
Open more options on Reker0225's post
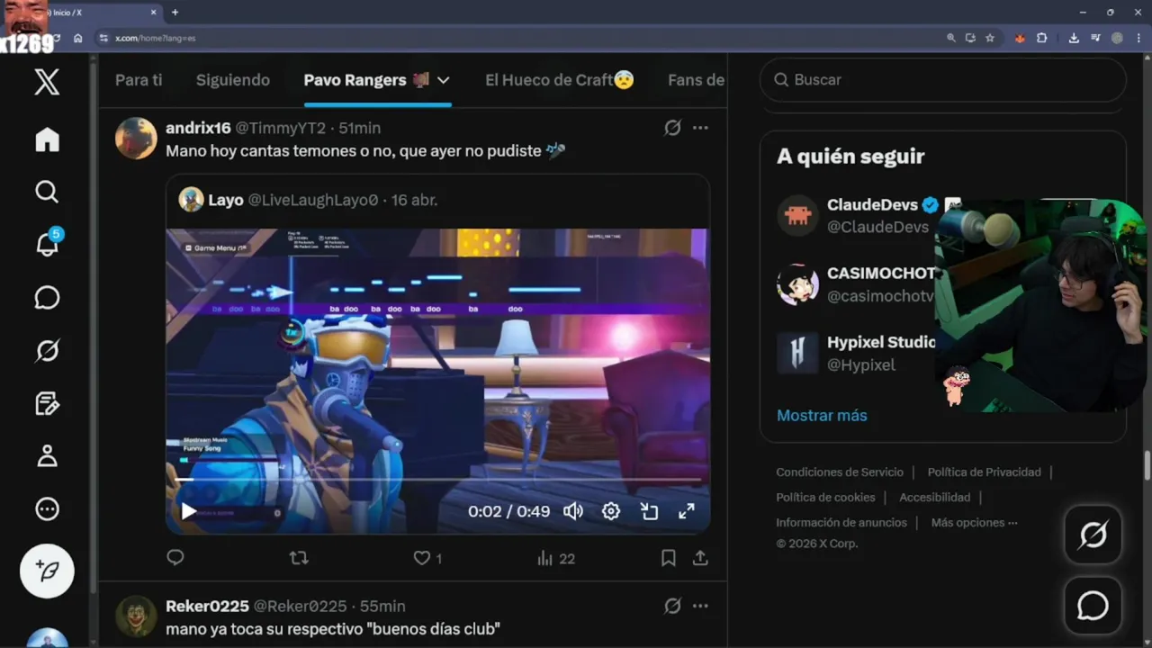click(700, 606)
